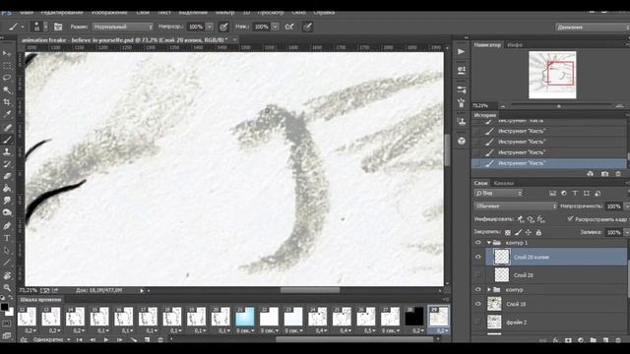Open the Фильтр menu
This screenshot has width=630, height=354.
click(224, 13)
